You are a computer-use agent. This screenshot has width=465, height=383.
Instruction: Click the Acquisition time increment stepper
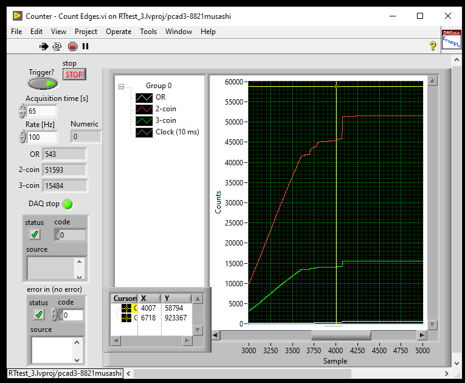point(22,108)
